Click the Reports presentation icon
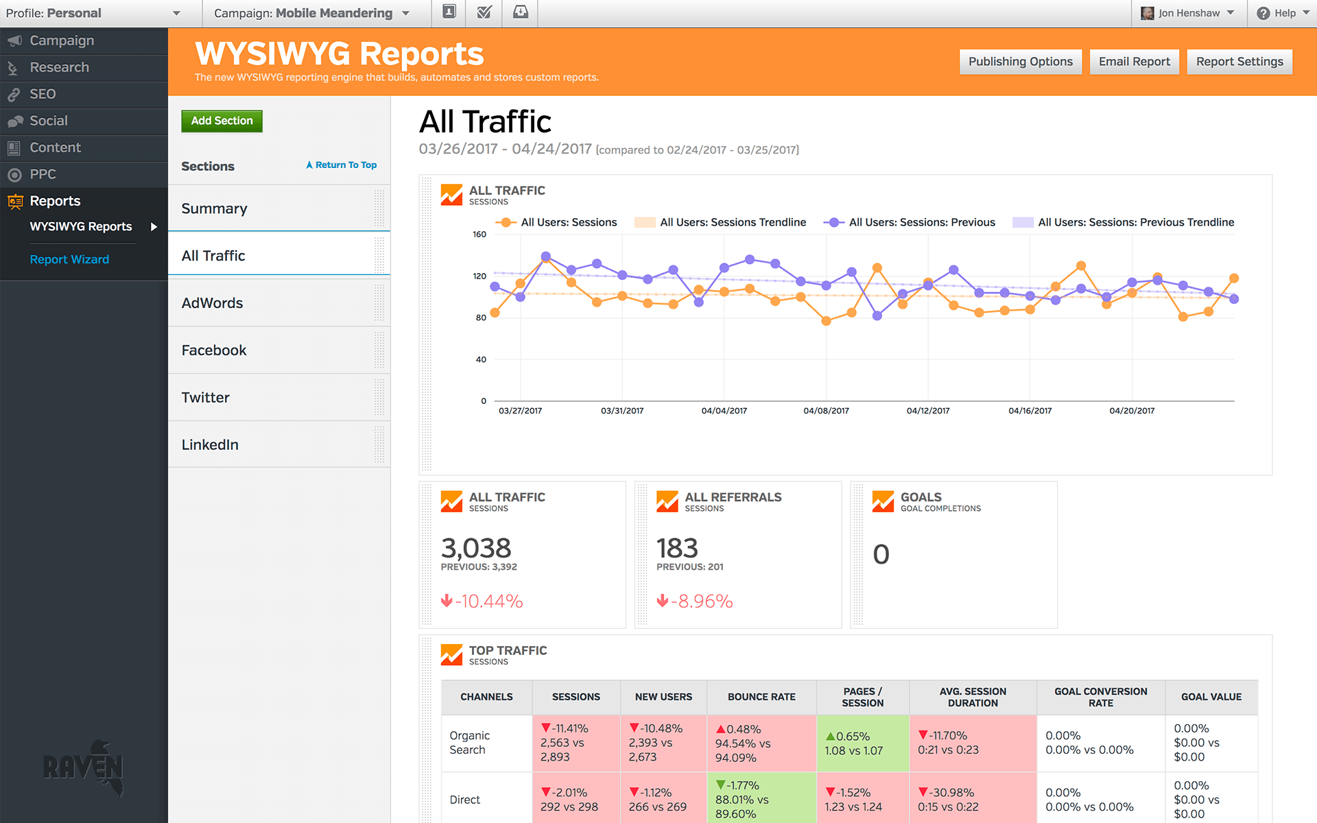Screen dimensions: 1317x823 click(x=14, y=201)
